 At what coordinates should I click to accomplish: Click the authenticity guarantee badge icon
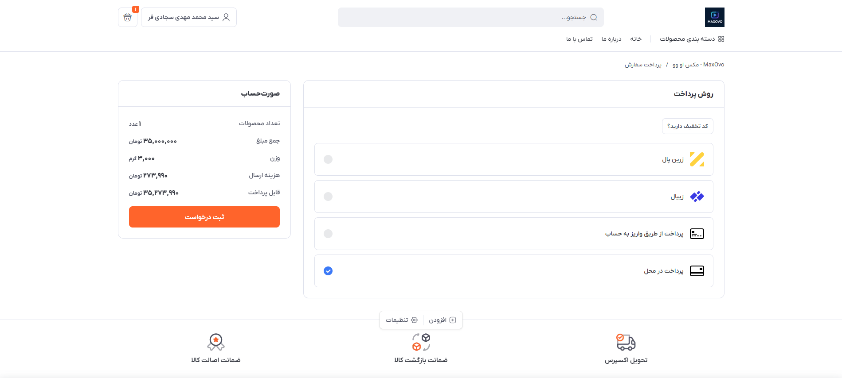pos(216,342)
